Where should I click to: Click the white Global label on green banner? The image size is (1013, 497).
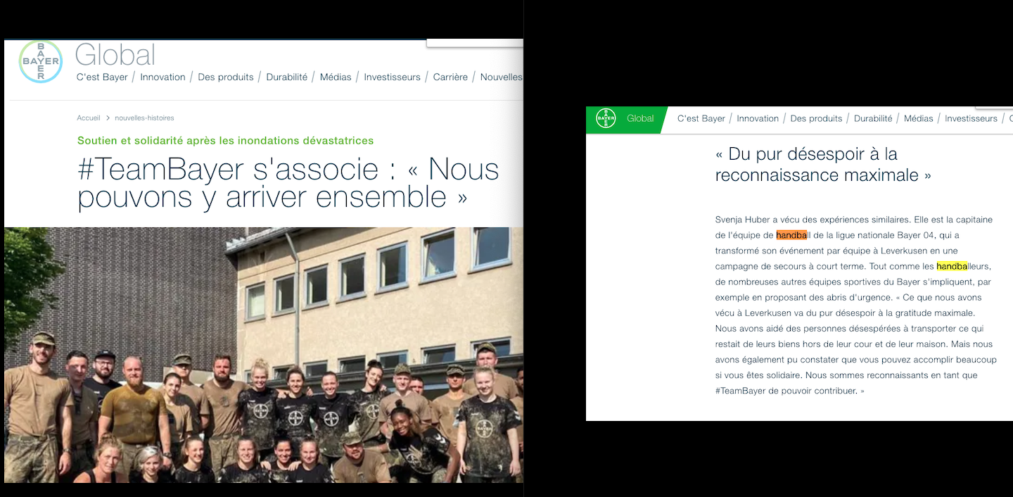click(x=640, y=118)
